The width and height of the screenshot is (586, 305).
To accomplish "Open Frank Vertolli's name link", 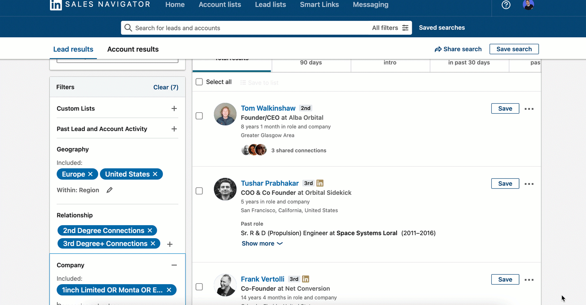I will pos(263,279).
